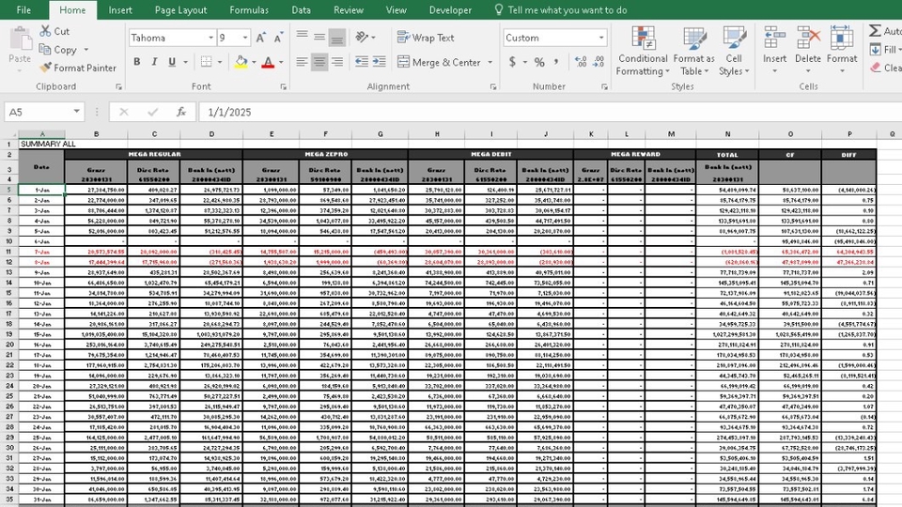Open Font settings dialog launcher

284,86
